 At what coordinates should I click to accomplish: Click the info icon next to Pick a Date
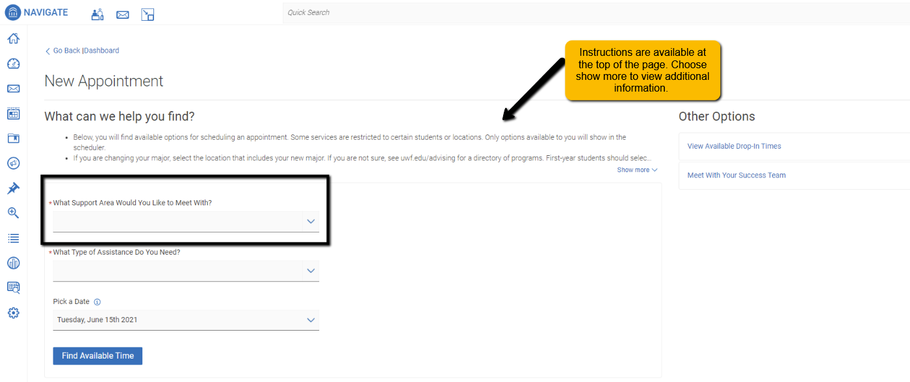[x=97, y=302]
